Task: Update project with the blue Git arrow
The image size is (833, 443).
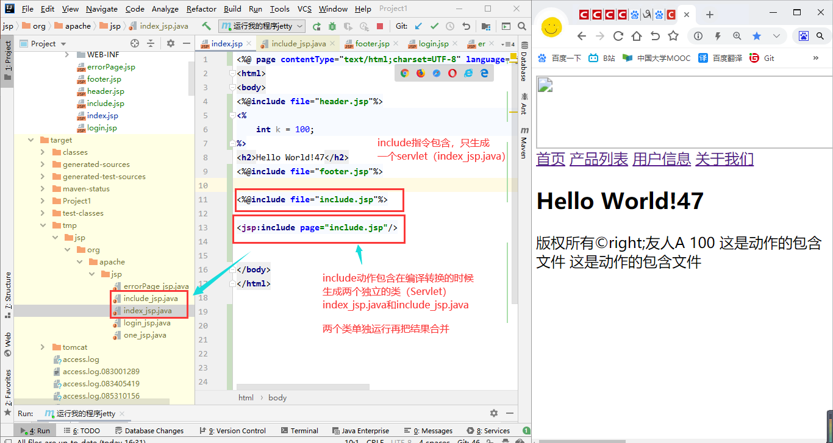Action: [x=417, y=26]
